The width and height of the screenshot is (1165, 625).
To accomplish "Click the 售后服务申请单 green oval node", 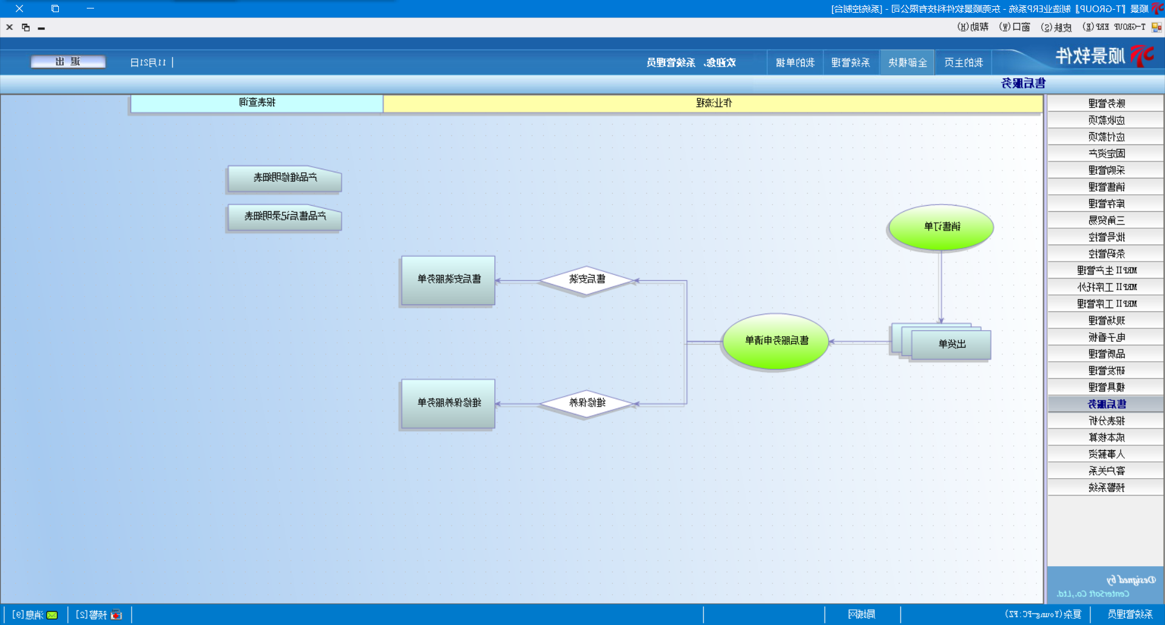I will tap(776, 341).
